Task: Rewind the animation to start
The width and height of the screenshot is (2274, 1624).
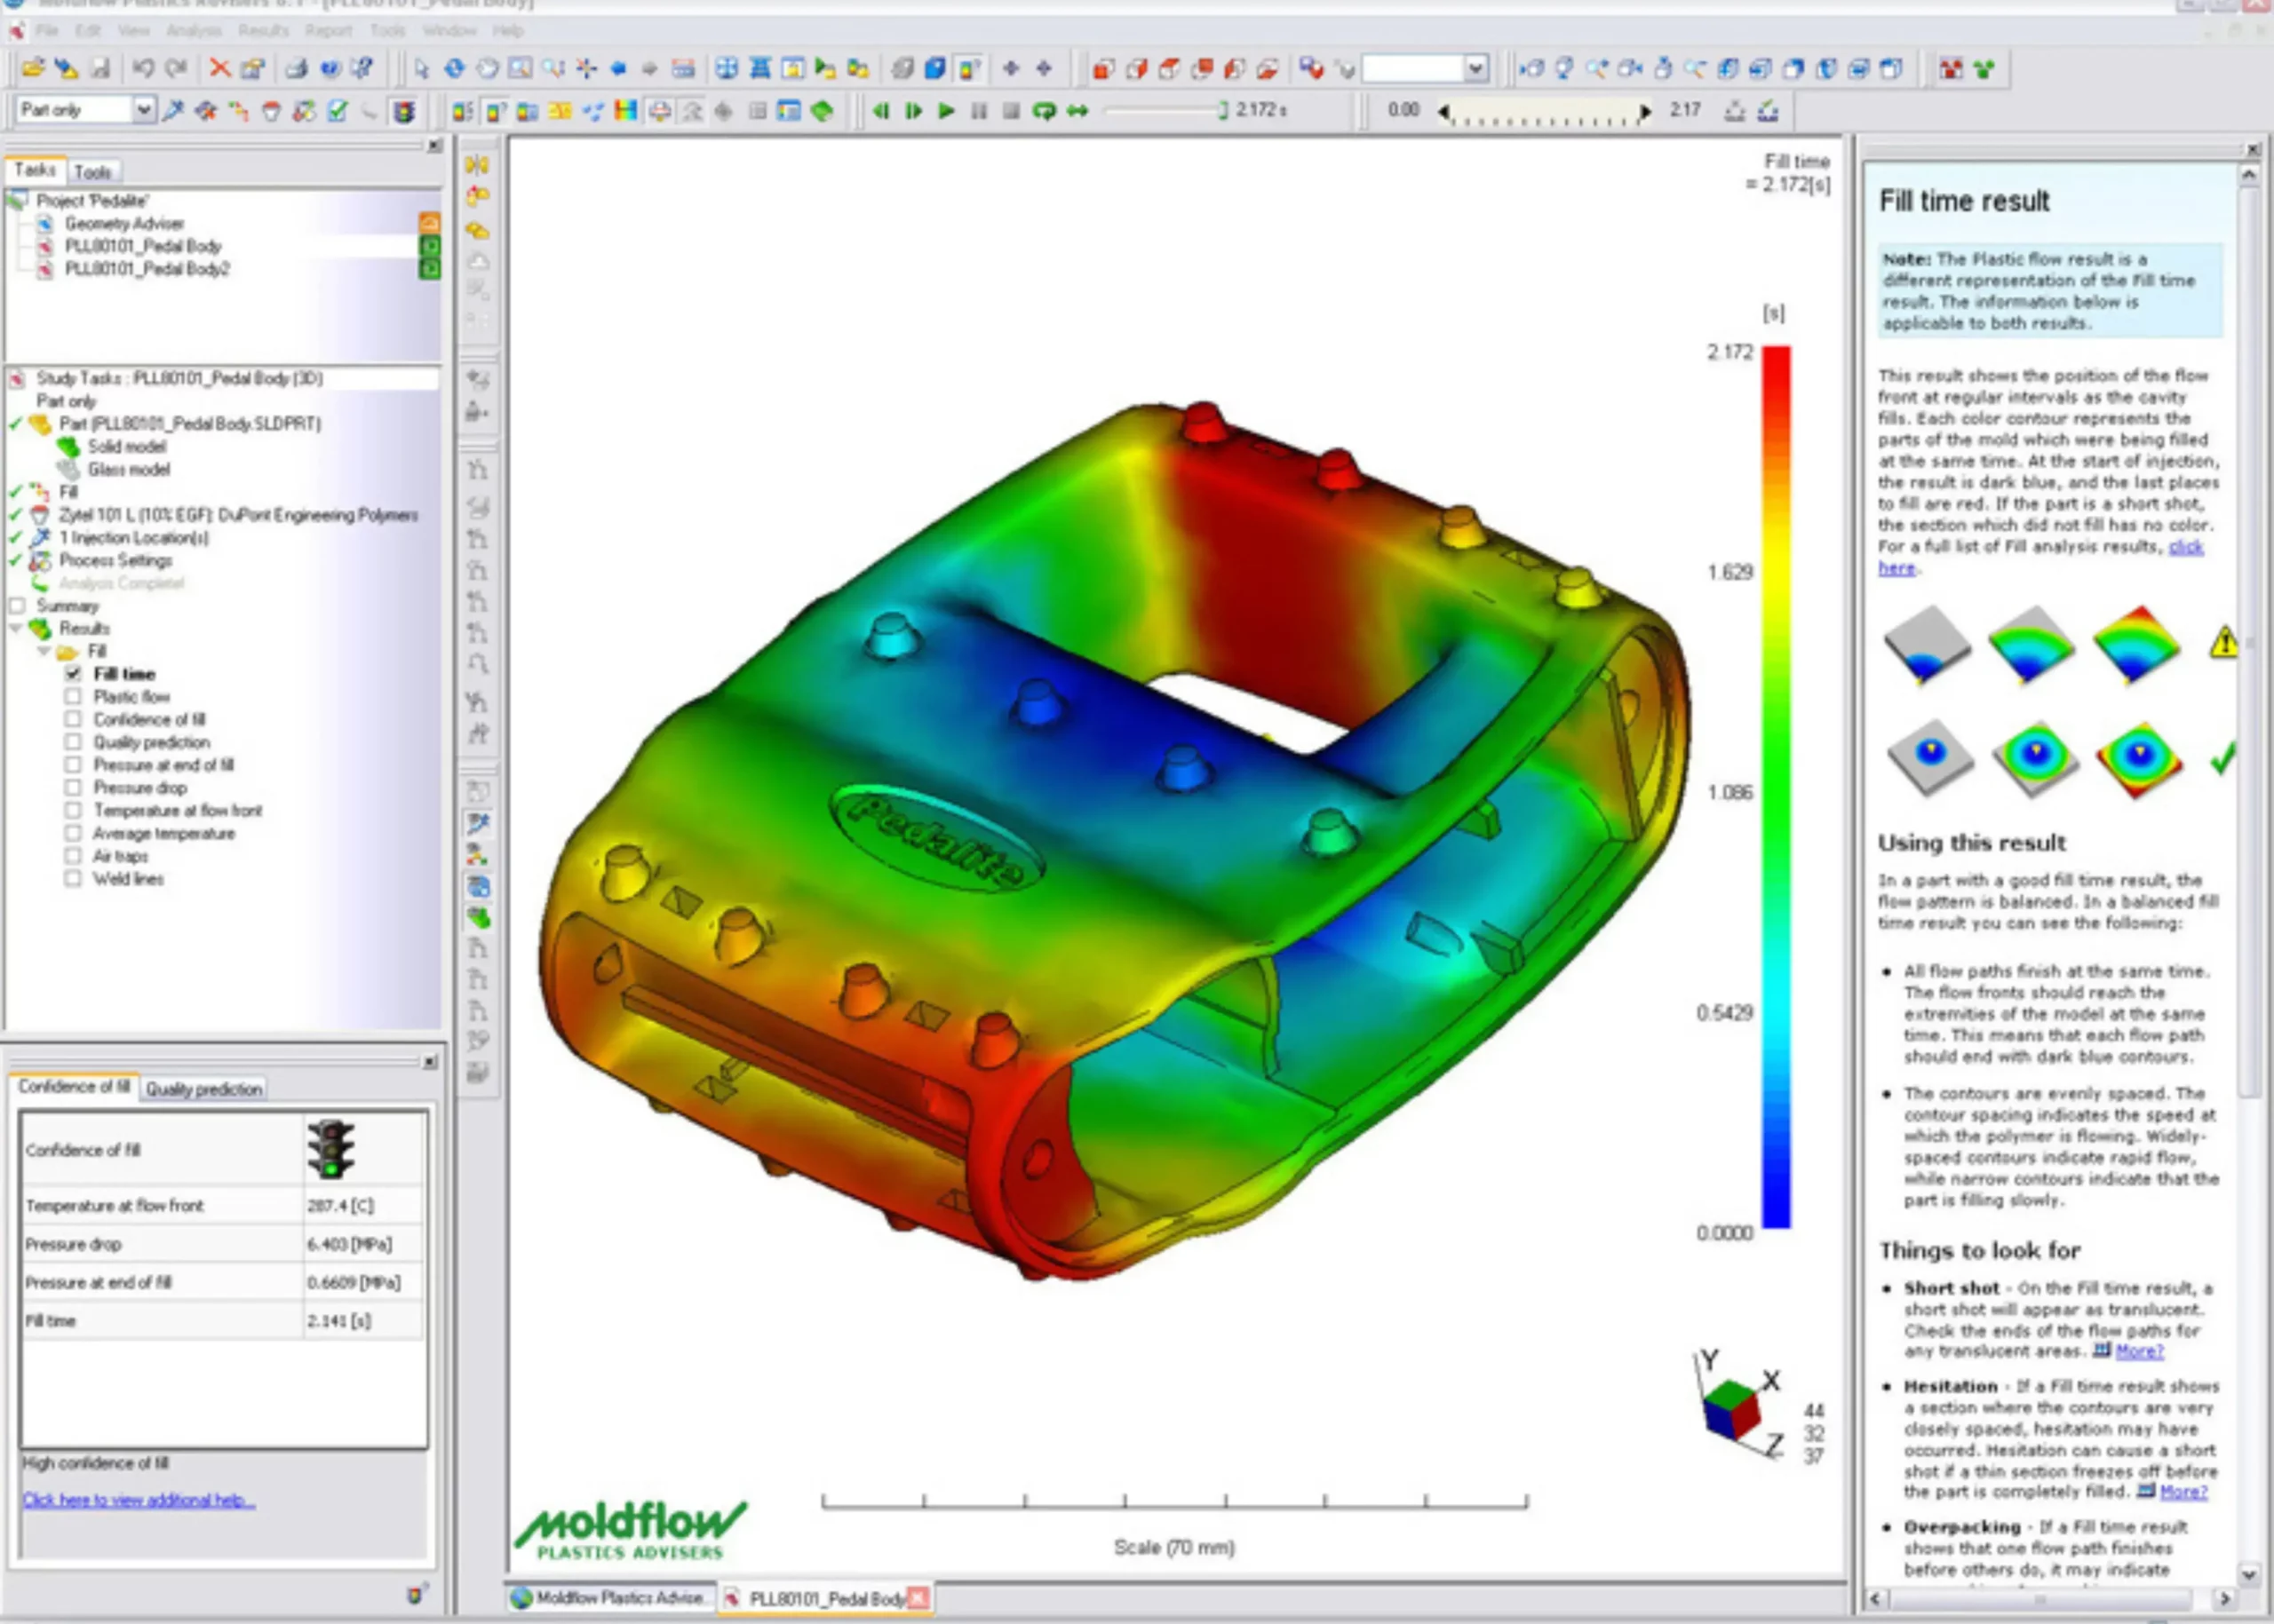Action: click(880, 111)
